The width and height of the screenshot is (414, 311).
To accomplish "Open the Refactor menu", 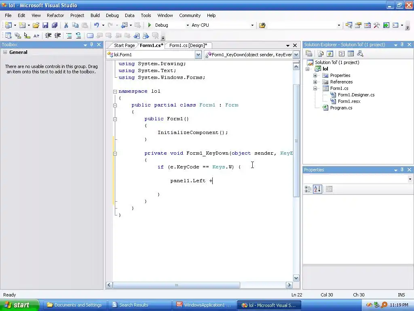I will pos(55,15).
